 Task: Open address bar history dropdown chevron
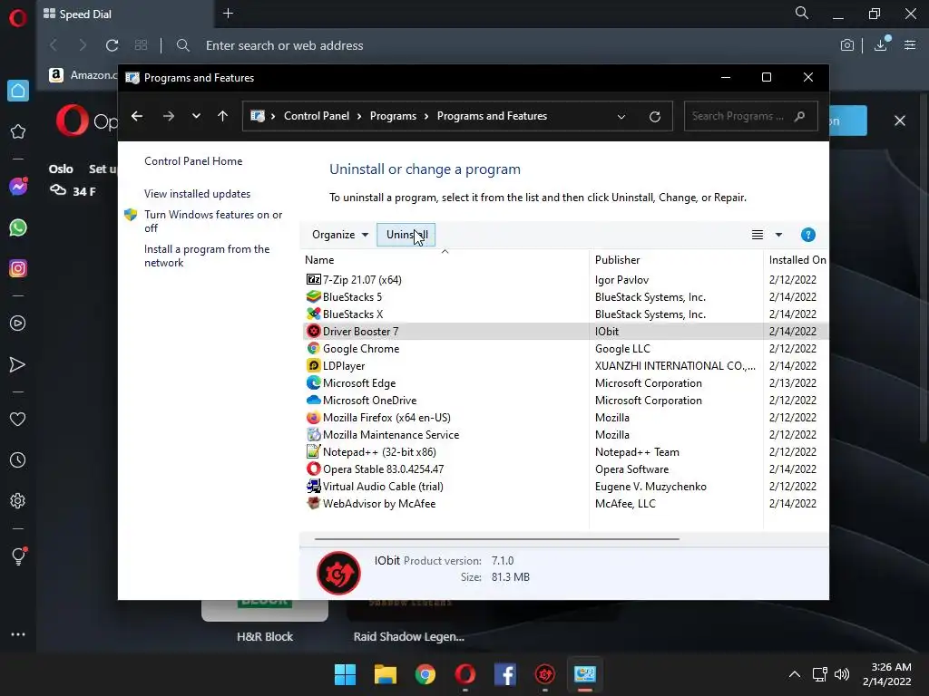coord(621,117)
